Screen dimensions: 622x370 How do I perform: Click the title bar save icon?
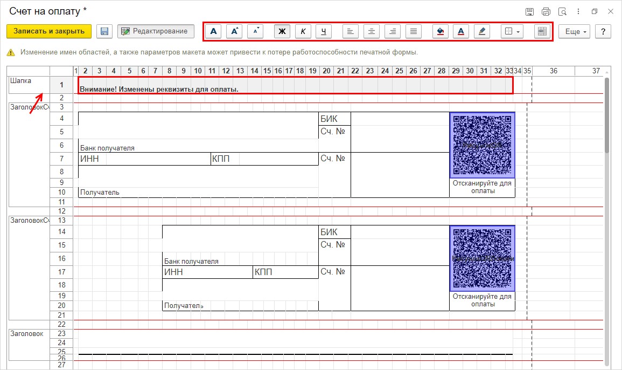[529, 11]
